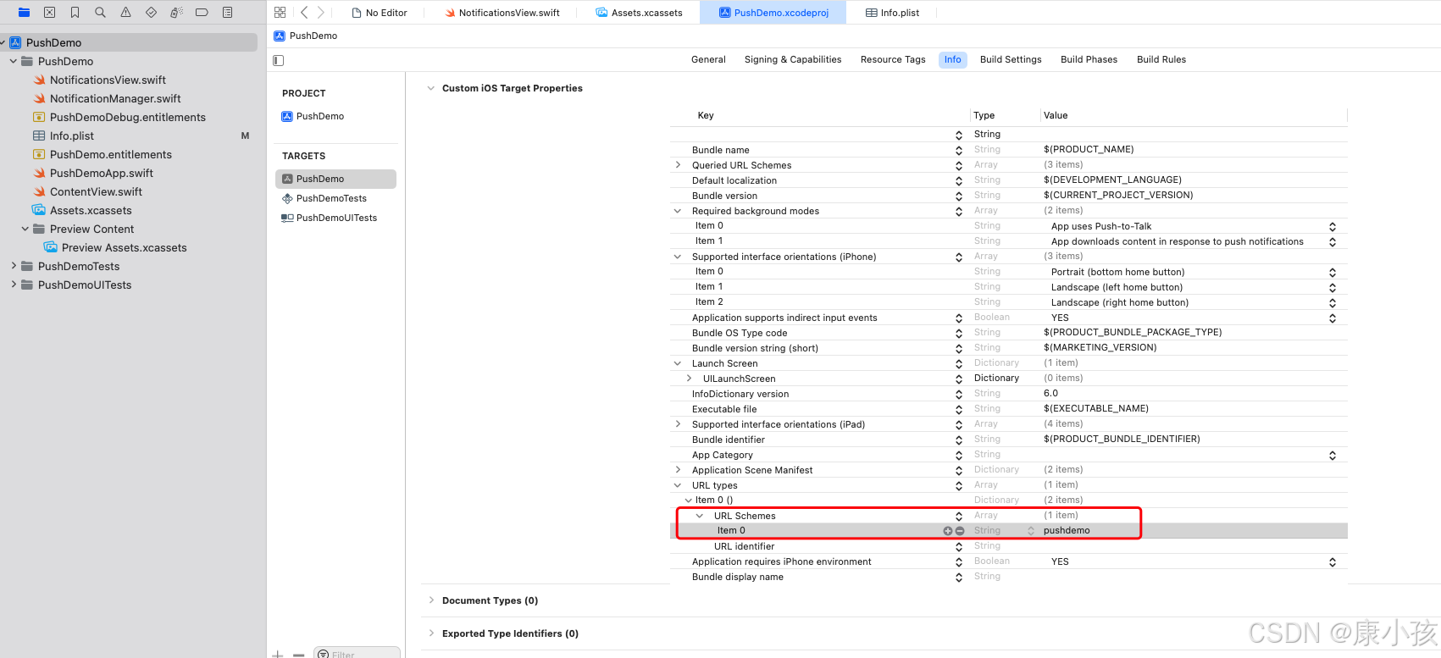
Task: Go forward with the right arrow
Action: coord(320,13)
